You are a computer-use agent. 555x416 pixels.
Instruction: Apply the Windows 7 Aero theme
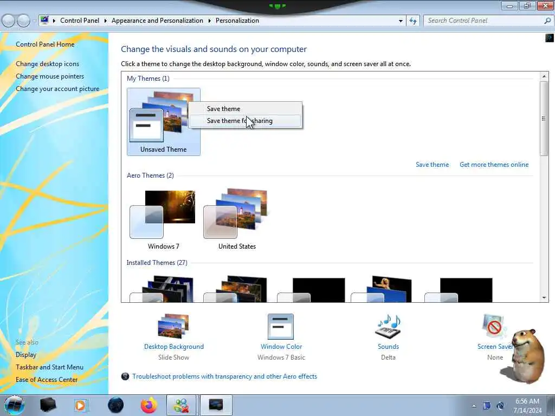point(163,220)
